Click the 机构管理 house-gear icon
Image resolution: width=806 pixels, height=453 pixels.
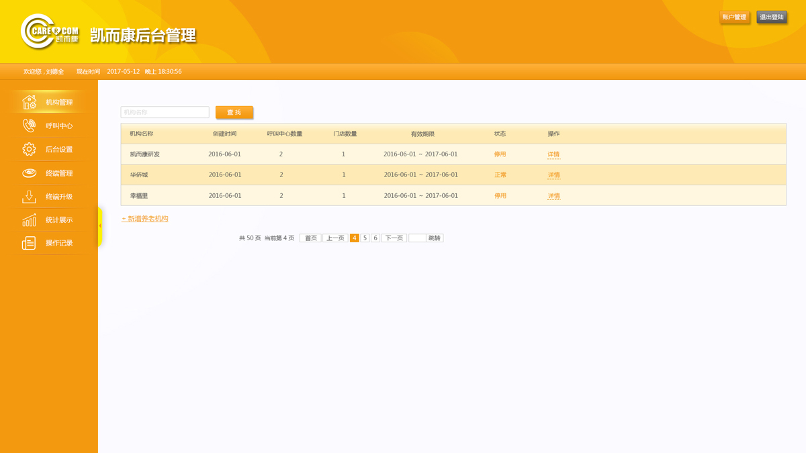(x=29, y=102)
